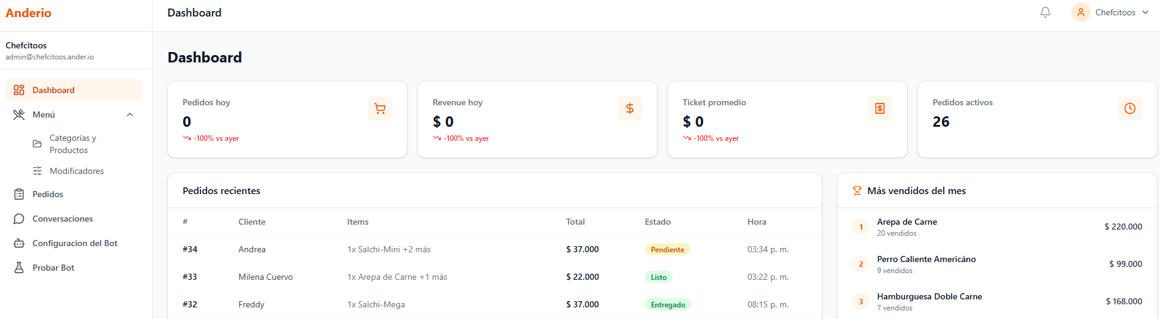Click the trophy icon beside Más vendidos
This screenshot has height=319, width=1160.
(857, 191)
